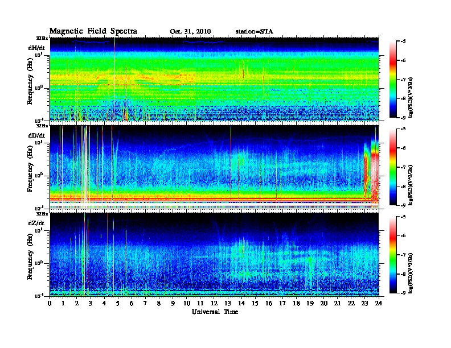Click the color bar beside dD/dt panel

click(x=393, y=167)
